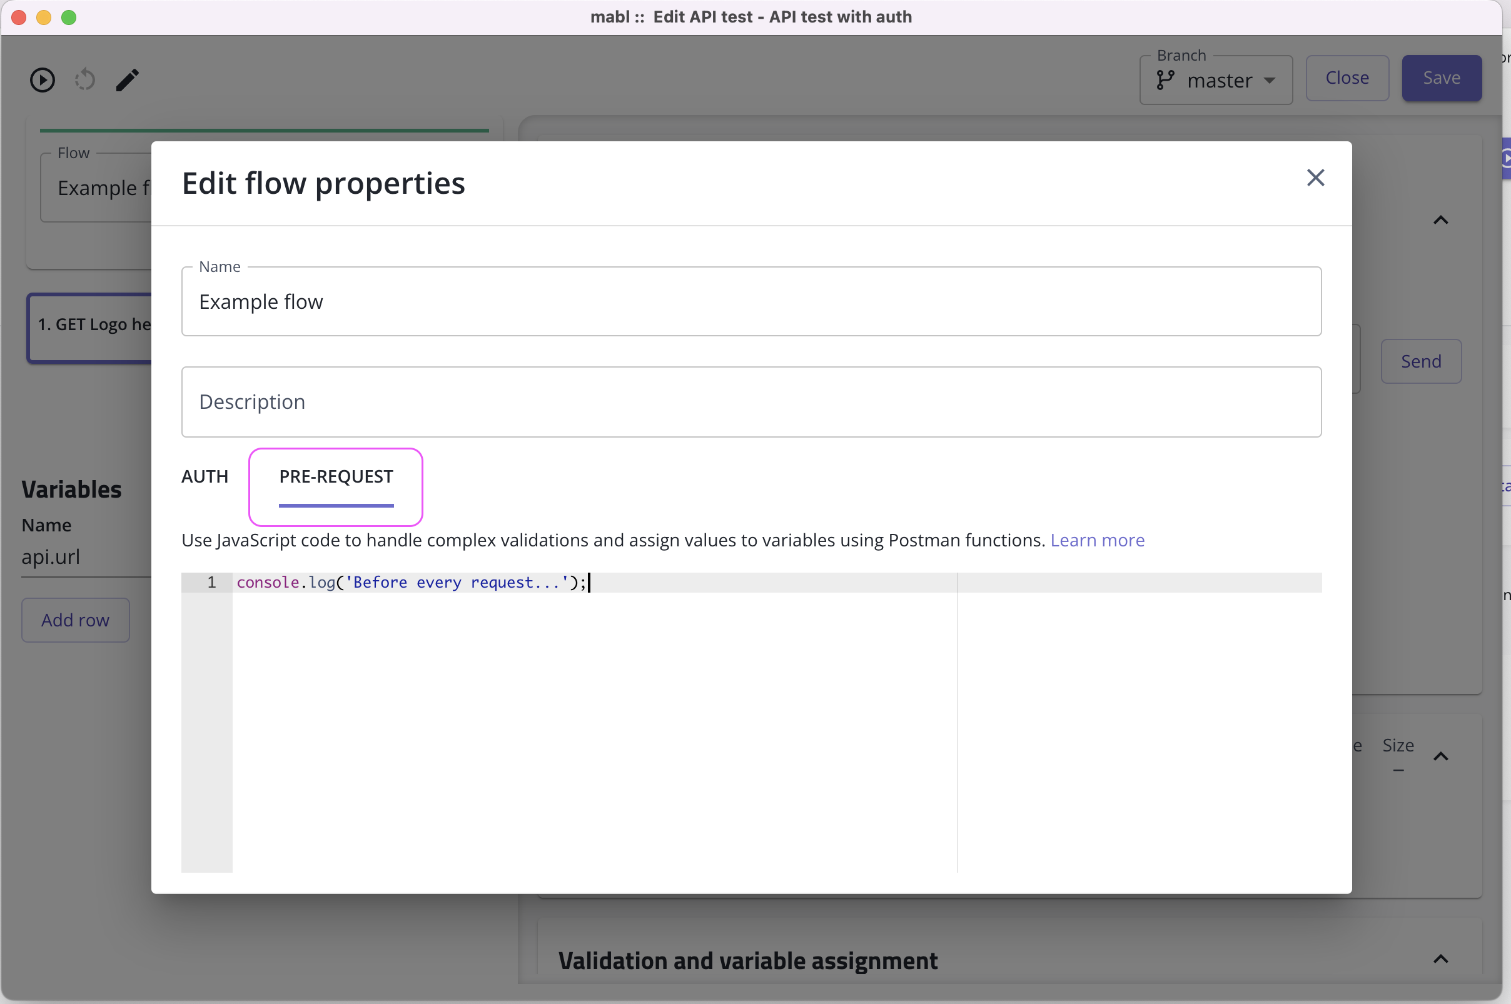Collapse the top request section chevron
Image resolution: width=1511 pixels, height=1004 pixels.
click(x=1440, y=220)
